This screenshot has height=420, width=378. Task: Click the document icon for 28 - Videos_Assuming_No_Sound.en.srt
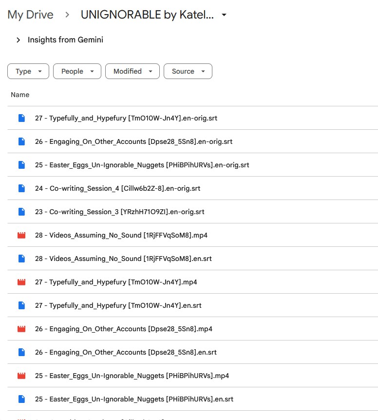coord(21,259)
